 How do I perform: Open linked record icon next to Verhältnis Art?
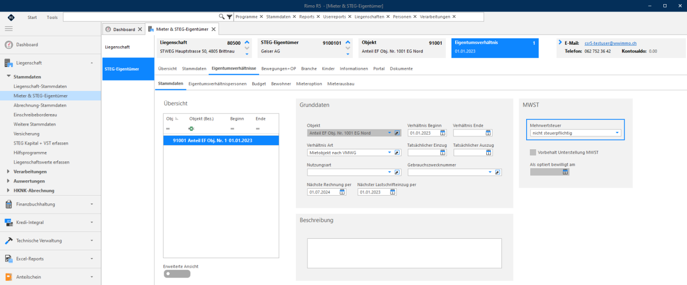pyautogui.click(x=397, y=152)
